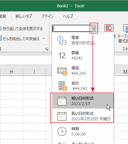Pick the 通貨 currency banknote icon
The width and height of the screenshot is (128, 144).
pos(62,72)
